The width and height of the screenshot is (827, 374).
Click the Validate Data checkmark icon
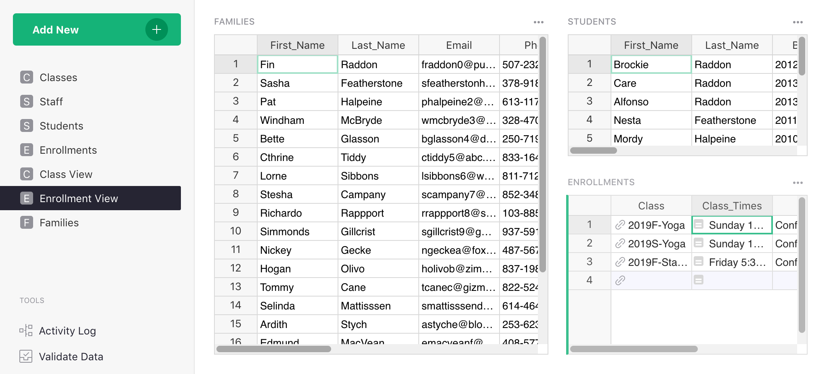(x=25, y=356)
